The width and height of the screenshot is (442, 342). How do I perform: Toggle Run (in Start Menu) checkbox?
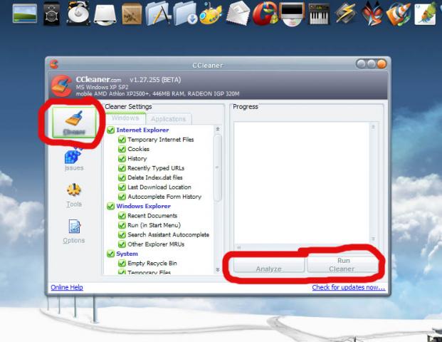click(122, 225)
